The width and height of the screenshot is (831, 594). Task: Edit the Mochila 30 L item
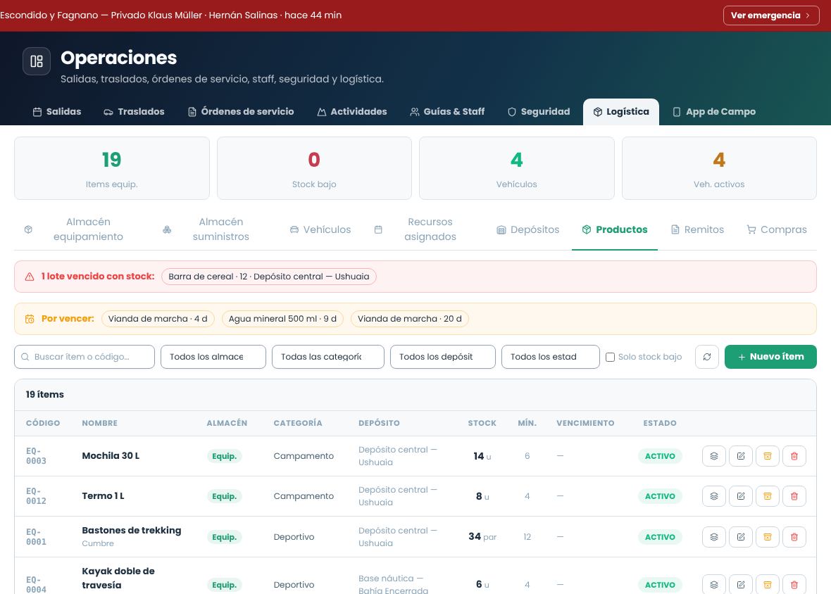(741, 456)
